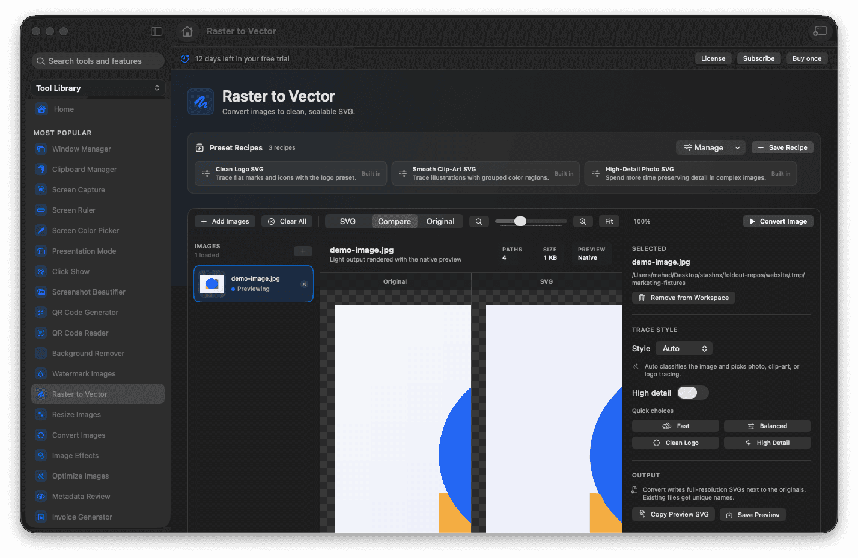Click the home button in title bar
The image size is (858, 558).
187,31
